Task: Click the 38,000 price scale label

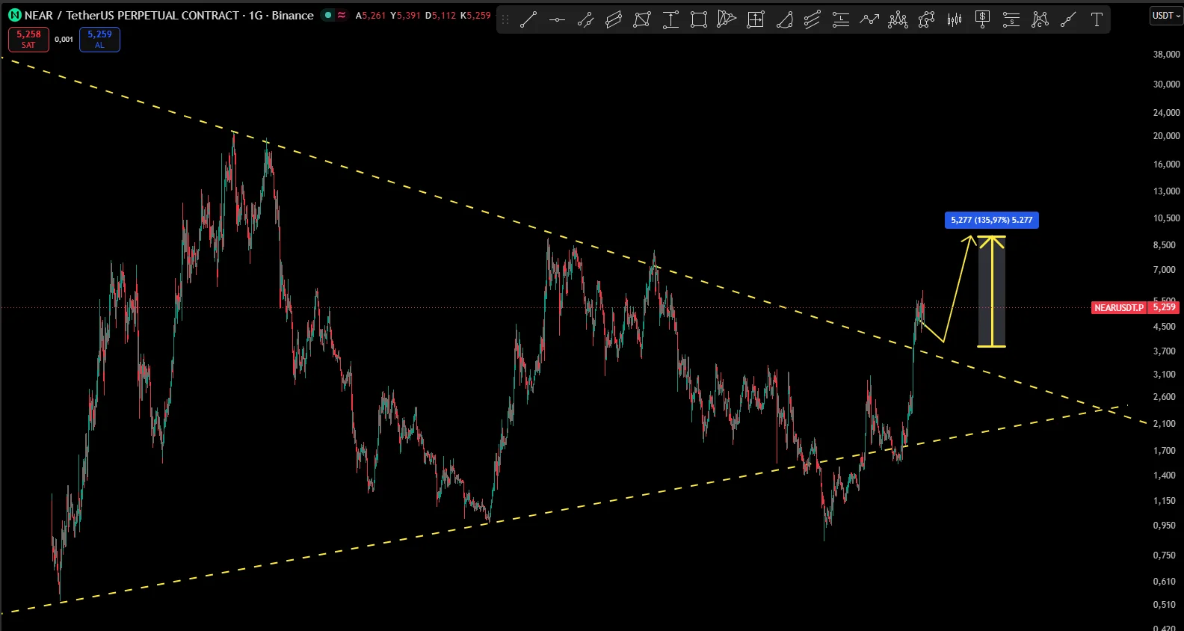Action: (x=1166, y=55)
